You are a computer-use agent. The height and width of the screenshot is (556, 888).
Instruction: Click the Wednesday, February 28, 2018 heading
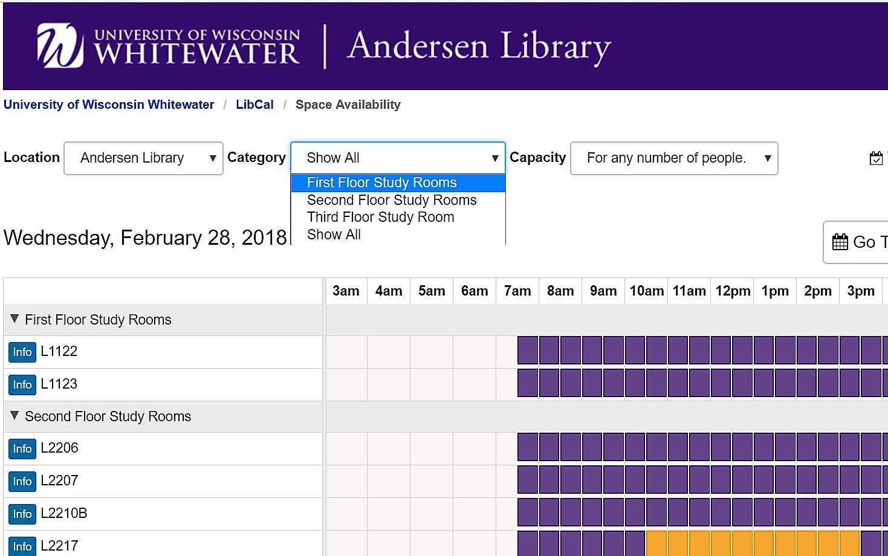145,238
